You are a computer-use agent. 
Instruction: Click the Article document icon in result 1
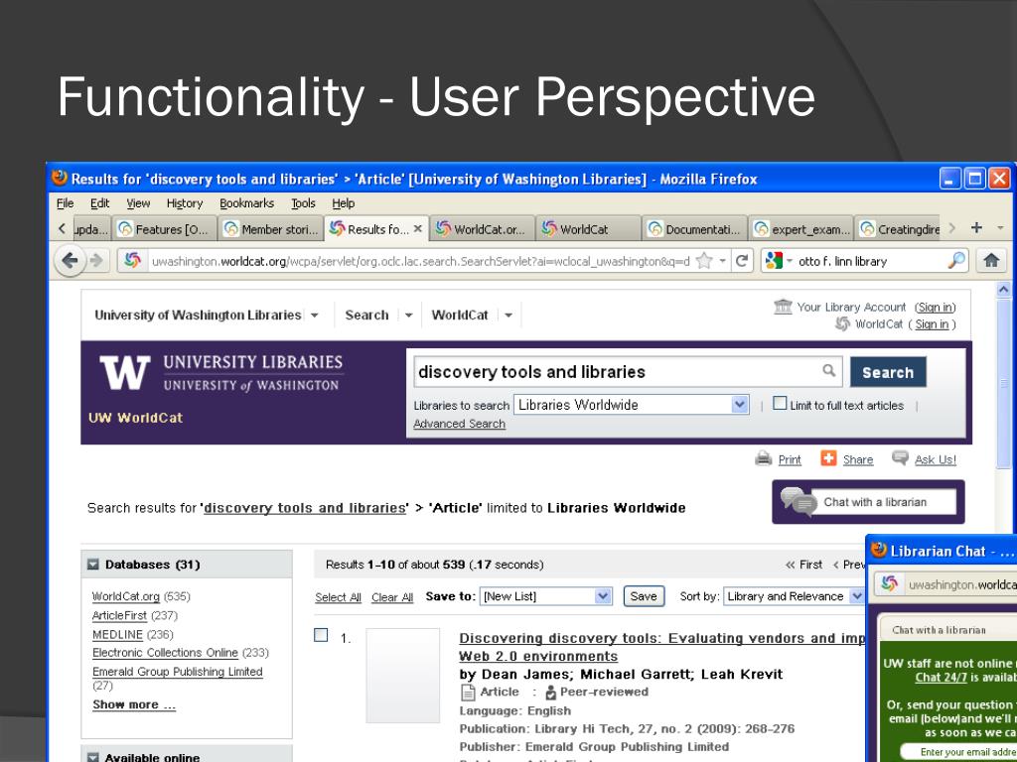tap(468, 692)
